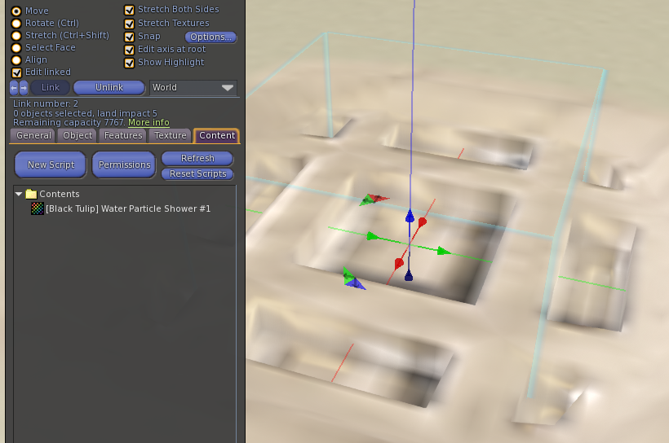
Task: Click the blue up-arrow Z manipulator
Action: pyautogui.click(x=410, y=216)
